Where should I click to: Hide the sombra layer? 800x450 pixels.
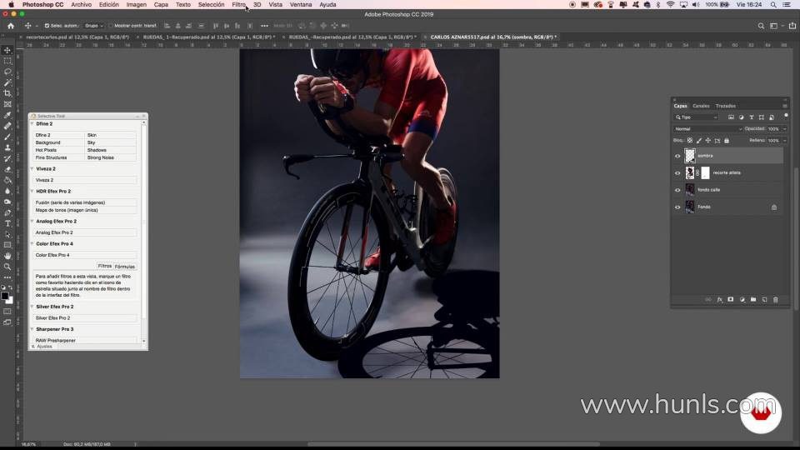pos(677,156)
